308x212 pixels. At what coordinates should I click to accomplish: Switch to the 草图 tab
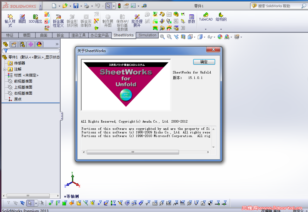pos(27,35)
